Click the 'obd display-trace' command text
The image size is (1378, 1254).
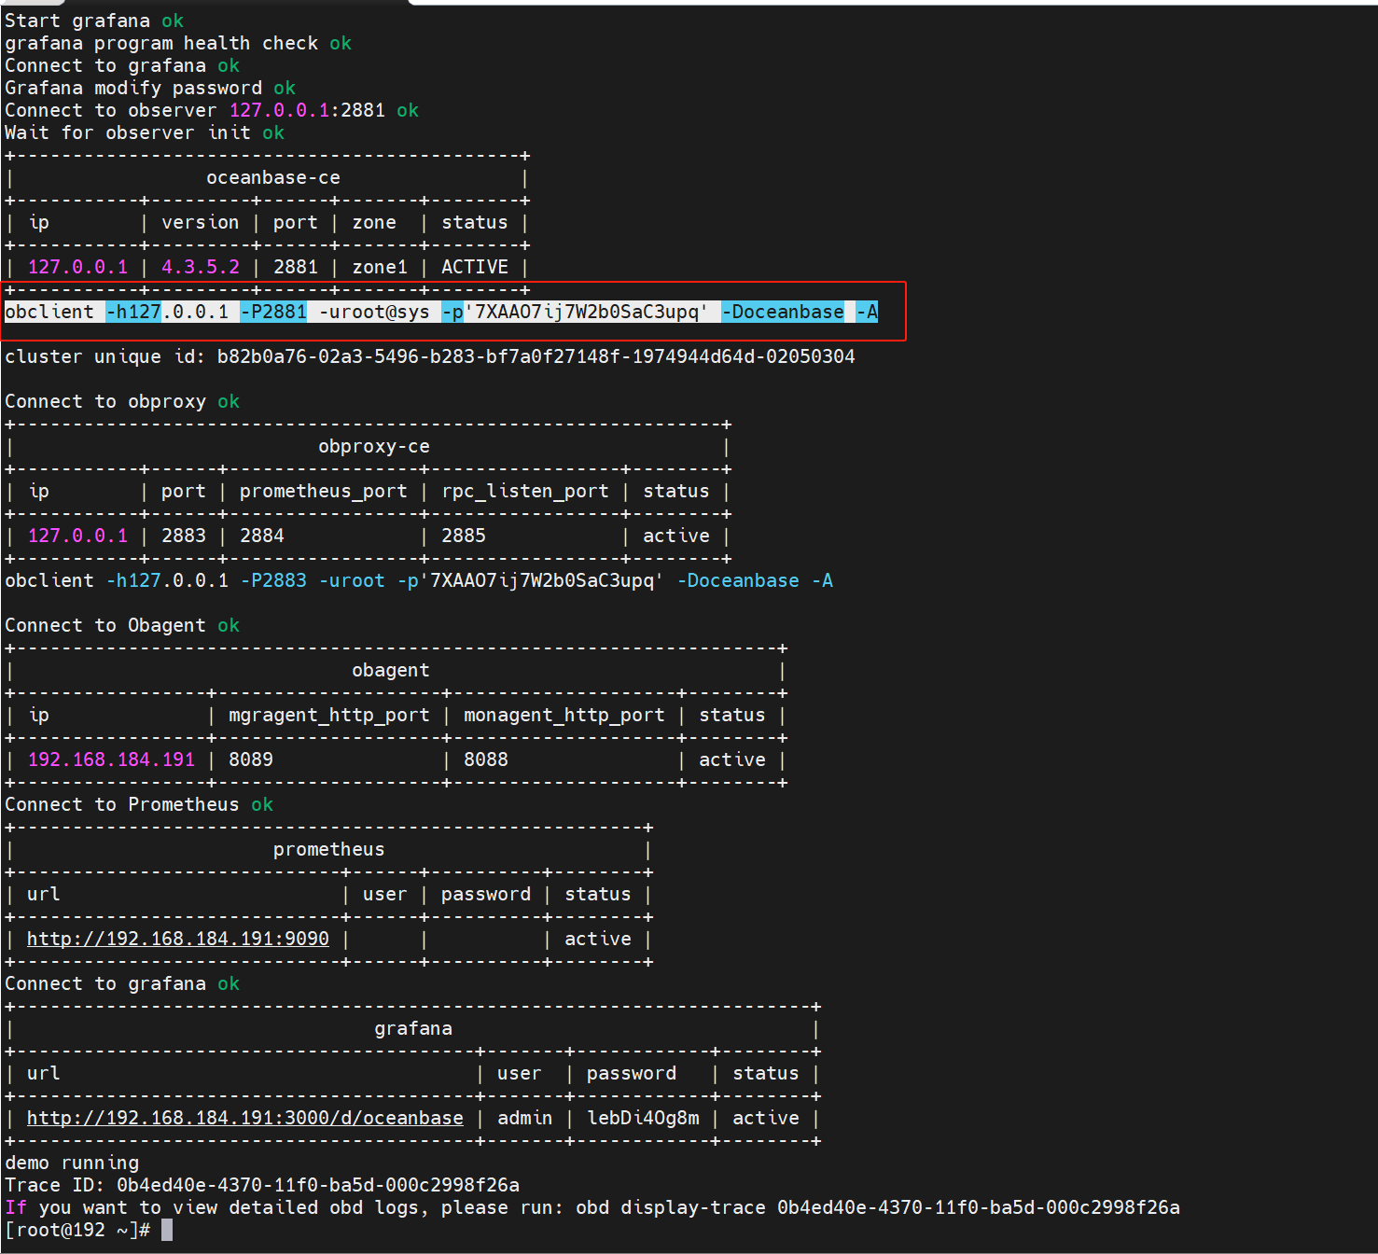(x=671, y=1207)
